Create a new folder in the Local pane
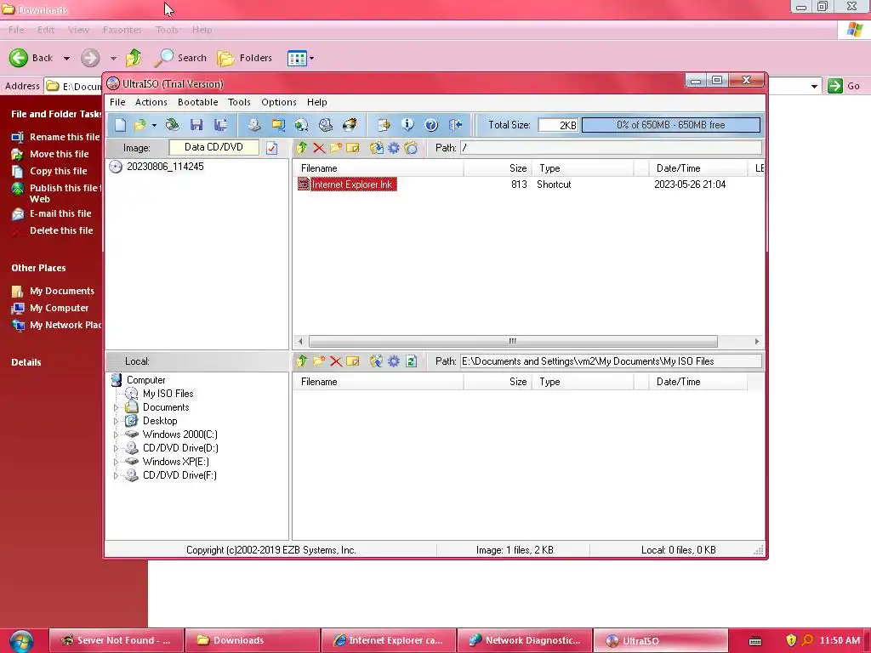This screenshot has height=653, width=871. coord(319,361)
